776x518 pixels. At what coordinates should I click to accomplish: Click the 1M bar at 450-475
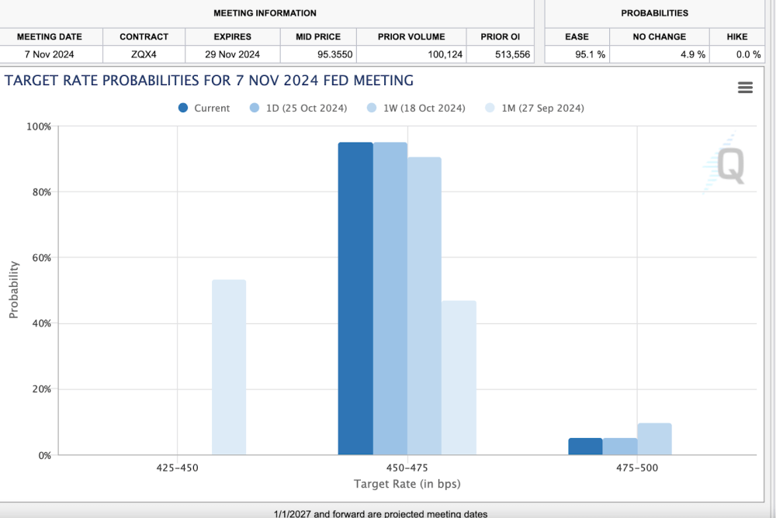coord(459,378)
